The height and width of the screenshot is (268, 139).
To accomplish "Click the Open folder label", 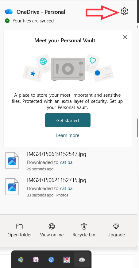I will click(20, 235).
